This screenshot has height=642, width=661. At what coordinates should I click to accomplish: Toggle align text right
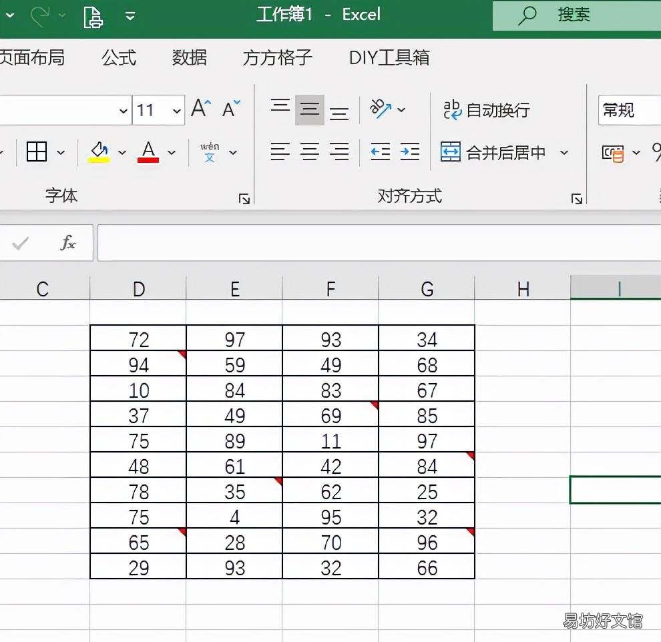point(339,151)
